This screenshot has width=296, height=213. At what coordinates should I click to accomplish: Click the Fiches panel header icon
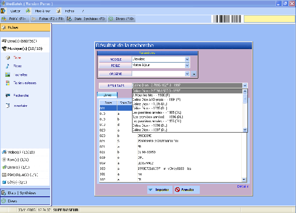point(4,27)
